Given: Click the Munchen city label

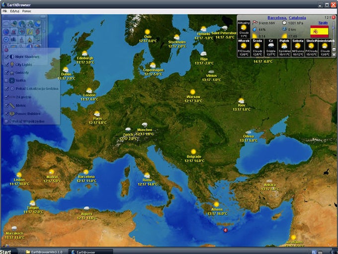Looking at the screenshot, I should (x=145, y=130).
